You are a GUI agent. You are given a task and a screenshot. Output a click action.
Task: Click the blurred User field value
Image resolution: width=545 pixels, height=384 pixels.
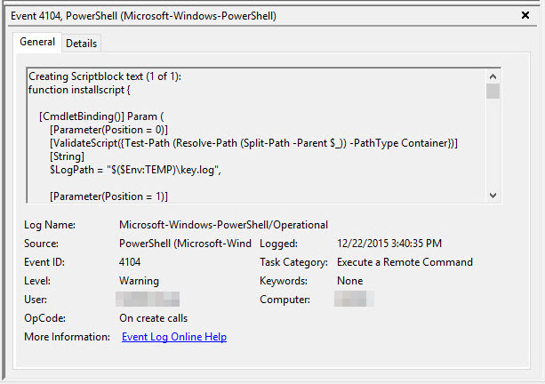[148, 300]
